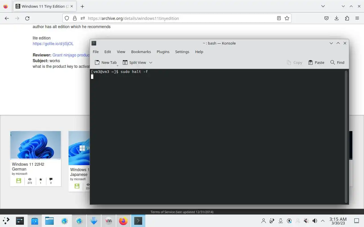The height and width of the screenshot is (227, 364).
Task: Open the clock and calendar
Action: click(x=338, y=221)
